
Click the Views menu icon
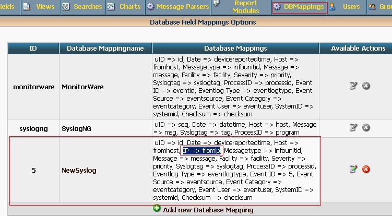(x=27, y=6)
